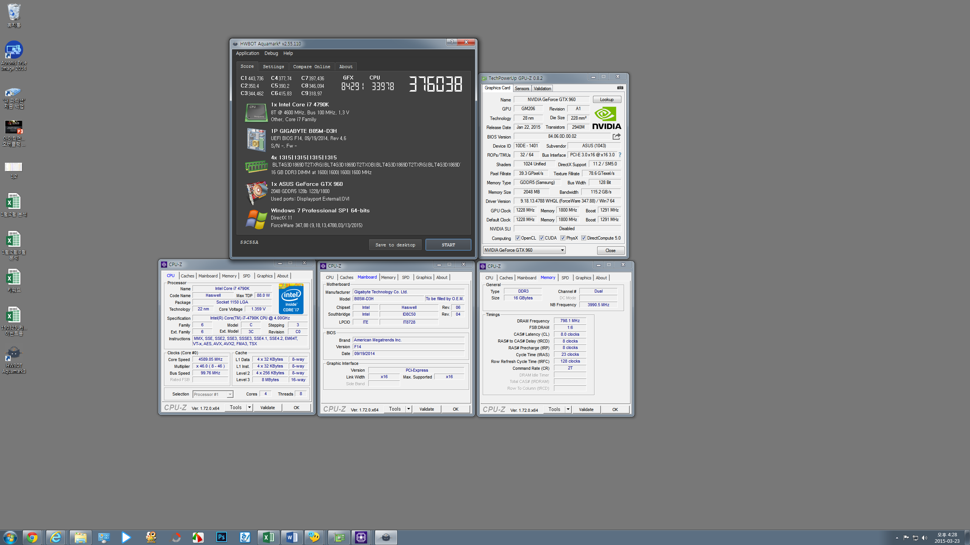The image size is (970, 545).
Task: Click OK in the CPU-Z CPU window
Action: point(296,408)
